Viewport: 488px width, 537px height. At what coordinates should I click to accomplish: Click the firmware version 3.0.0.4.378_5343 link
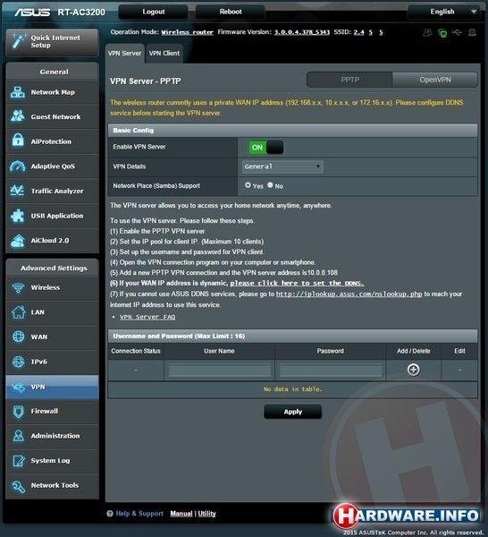click(x=301, y=32)
